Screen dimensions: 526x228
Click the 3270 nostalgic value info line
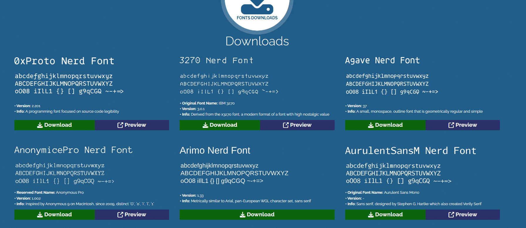pos(254,114)
